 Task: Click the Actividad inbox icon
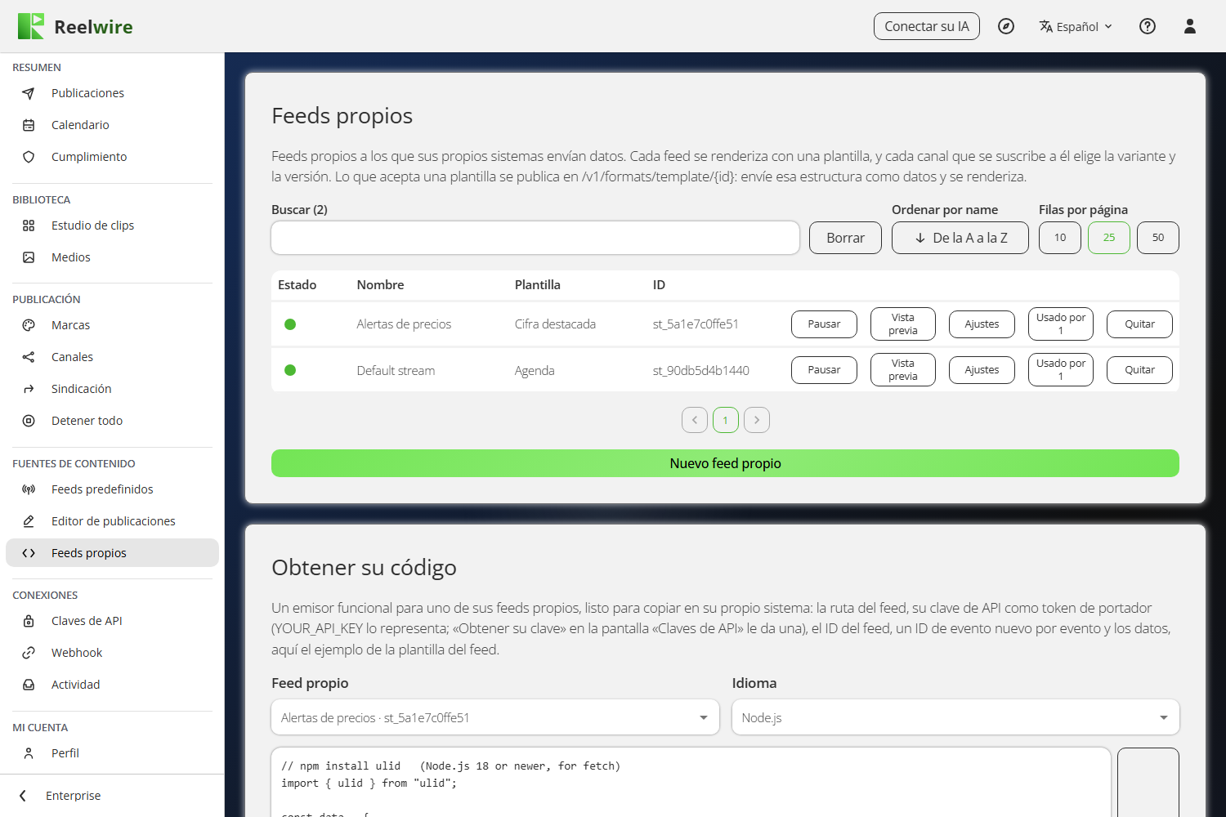[x=29, y=685]
